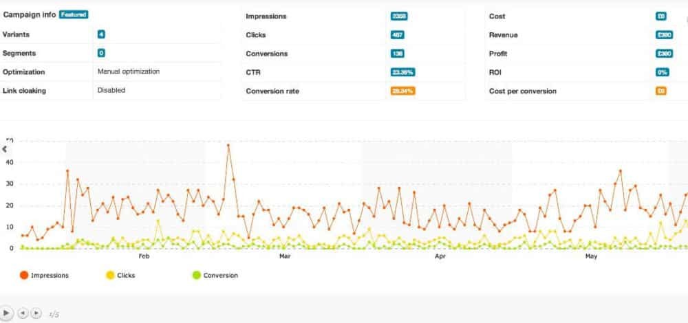This screenshot has height=323, width=688.
Task: Go to the previous slide arrow
Action: [22, 313]
